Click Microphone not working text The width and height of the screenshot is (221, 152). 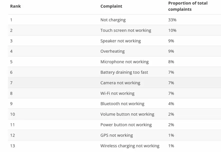pos(124,62)
